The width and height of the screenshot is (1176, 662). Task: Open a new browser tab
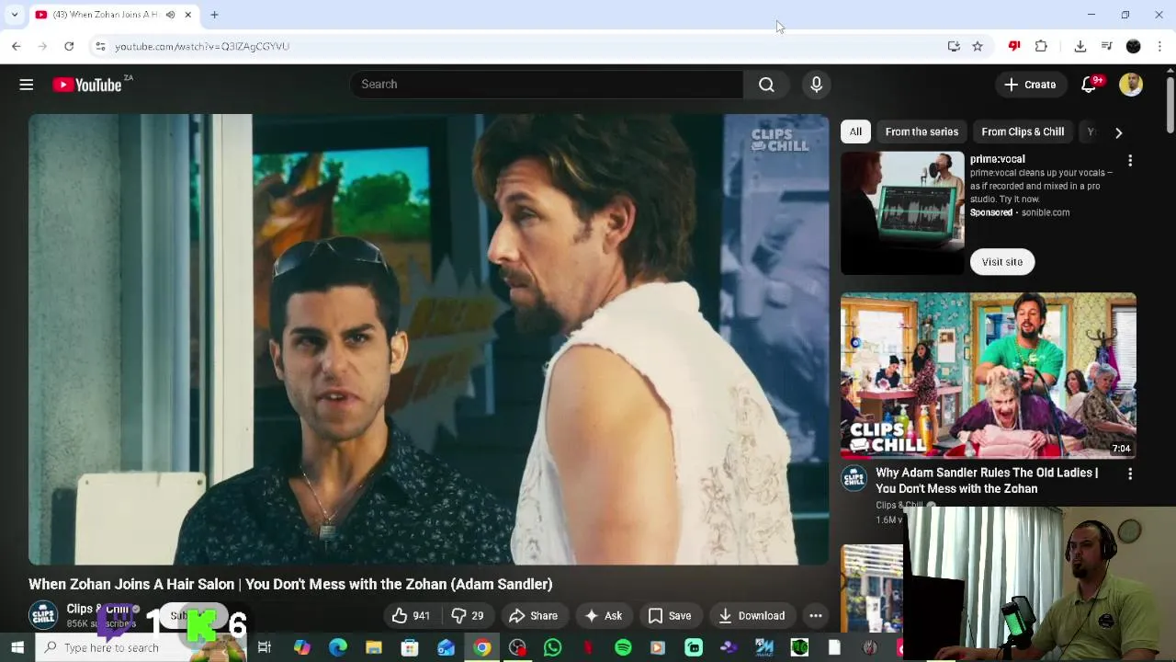coord(214,15)
